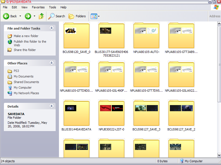Screen dimensions: 221x165
Task: Click the vertical scrollbar thumb
Action: 219,64
